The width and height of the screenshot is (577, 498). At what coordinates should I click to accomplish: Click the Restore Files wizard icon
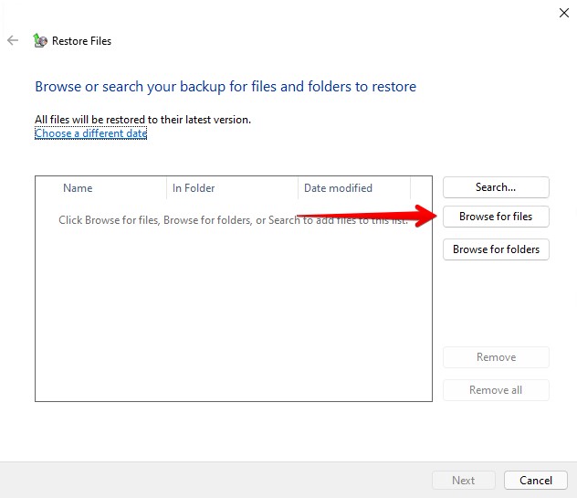coord(40,40)
